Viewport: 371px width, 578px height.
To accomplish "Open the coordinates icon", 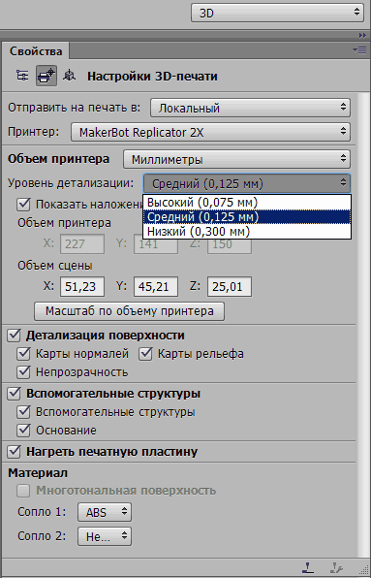I will (69, 76).
